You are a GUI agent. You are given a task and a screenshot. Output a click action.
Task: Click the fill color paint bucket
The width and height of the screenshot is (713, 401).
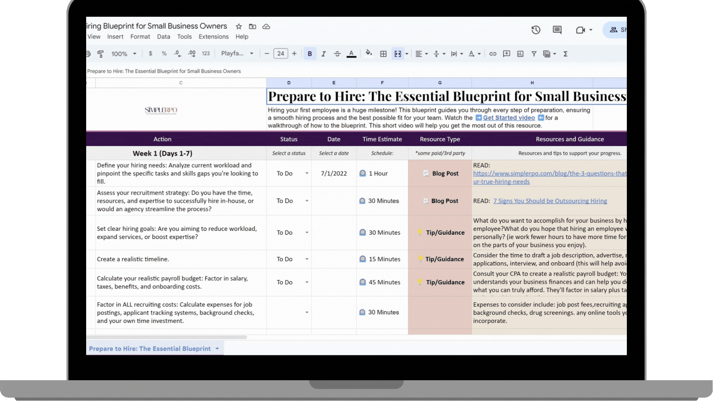click(368, 53)
